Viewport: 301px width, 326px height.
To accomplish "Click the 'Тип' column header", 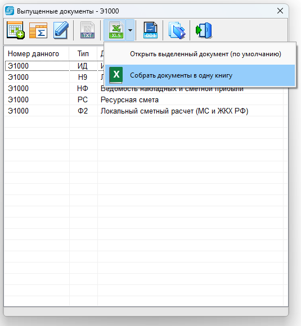I will coord(83,53).
